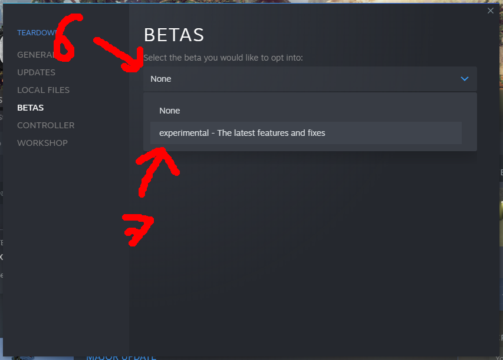Click the 'Select the beta you would like' label

(x=223, y=58)
